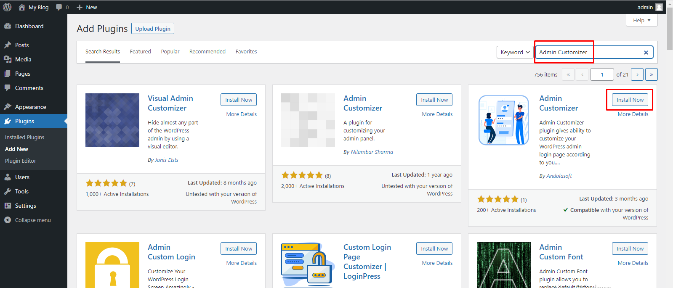The height and width of the screenshot is (288, 673).
Task: Click the admin avatar icon
Action: (659, 7)
